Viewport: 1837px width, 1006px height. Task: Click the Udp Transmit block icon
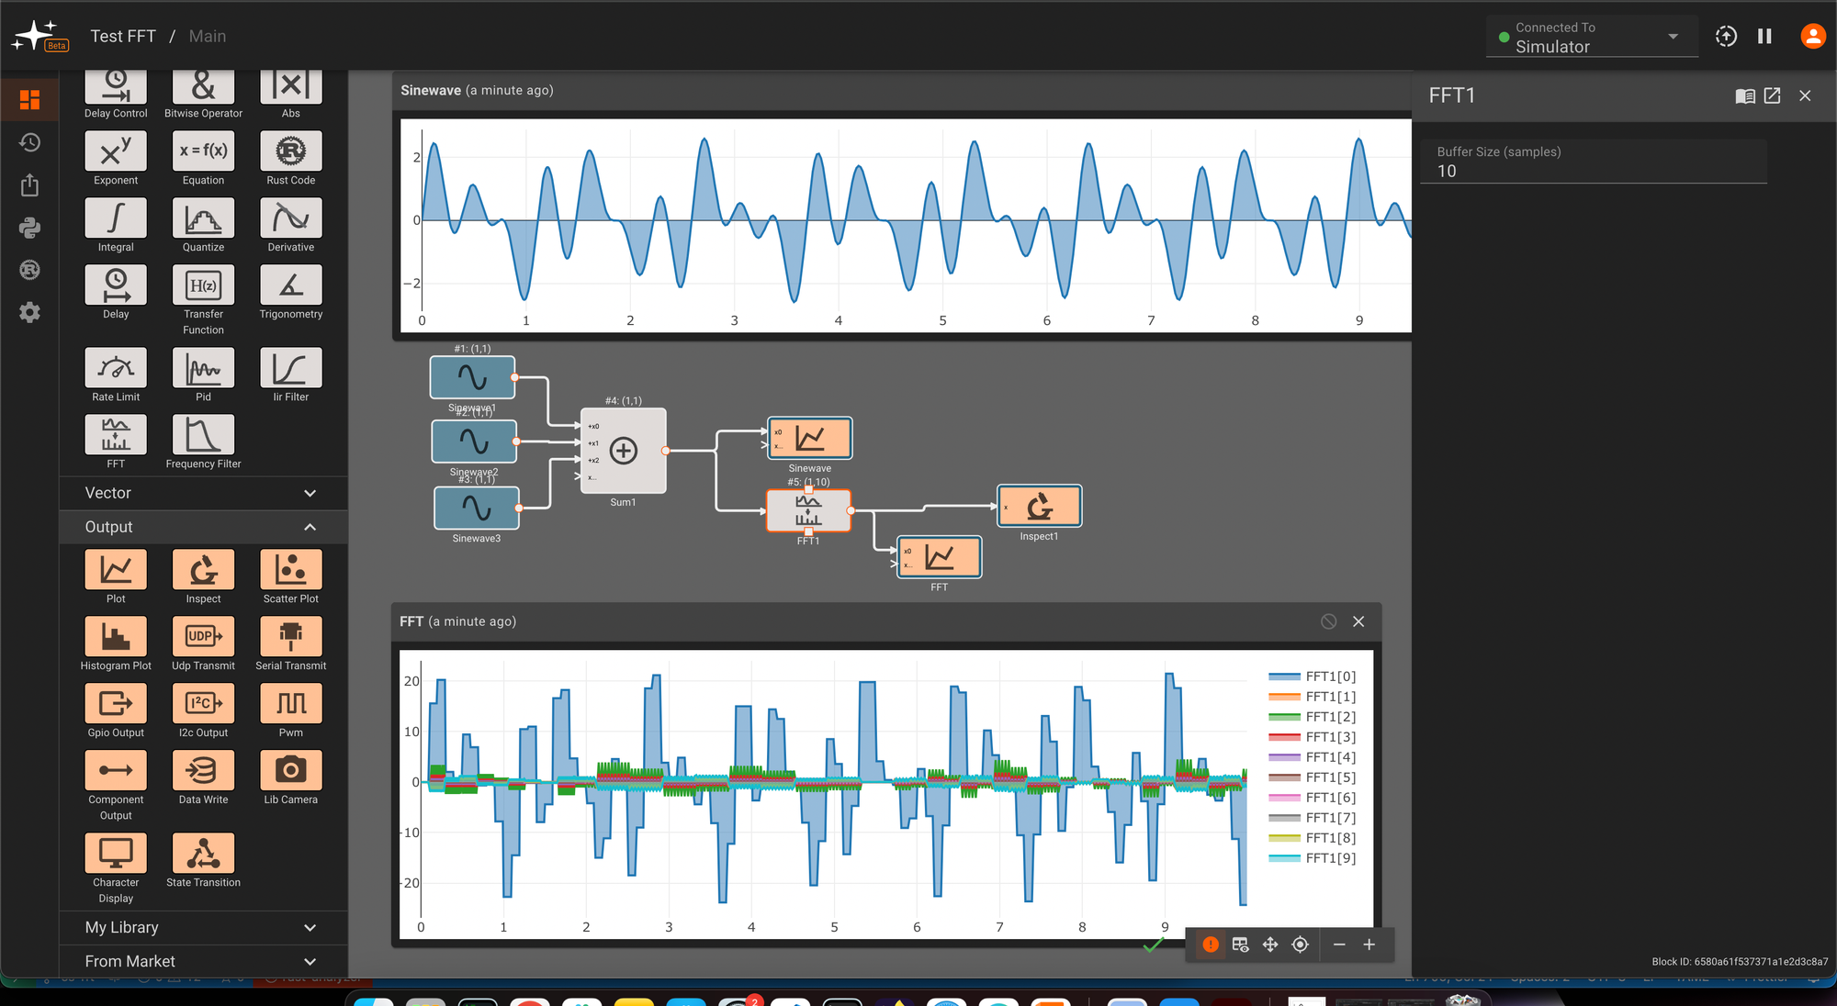203,637
